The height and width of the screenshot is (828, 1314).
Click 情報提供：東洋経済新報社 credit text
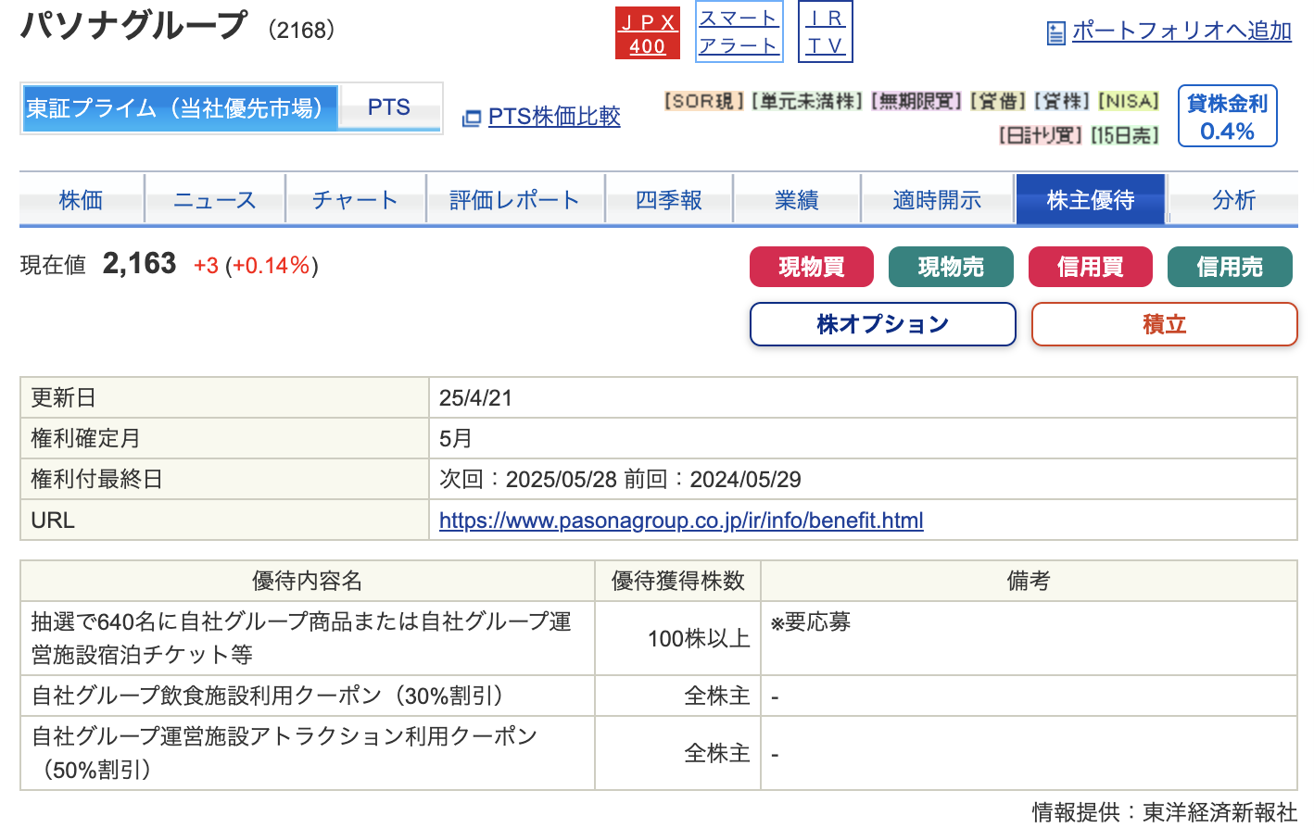1165,812
